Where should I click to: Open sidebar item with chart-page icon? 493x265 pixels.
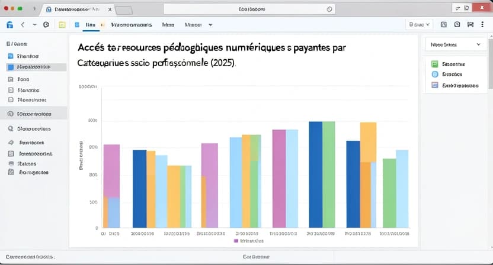point(30,154)
